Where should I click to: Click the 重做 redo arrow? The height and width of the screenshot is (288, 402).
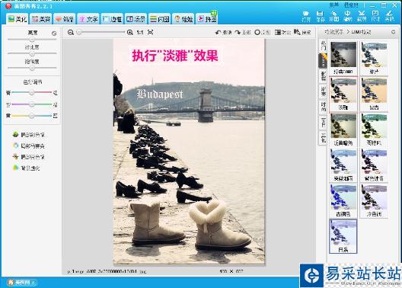pos(243,32)
